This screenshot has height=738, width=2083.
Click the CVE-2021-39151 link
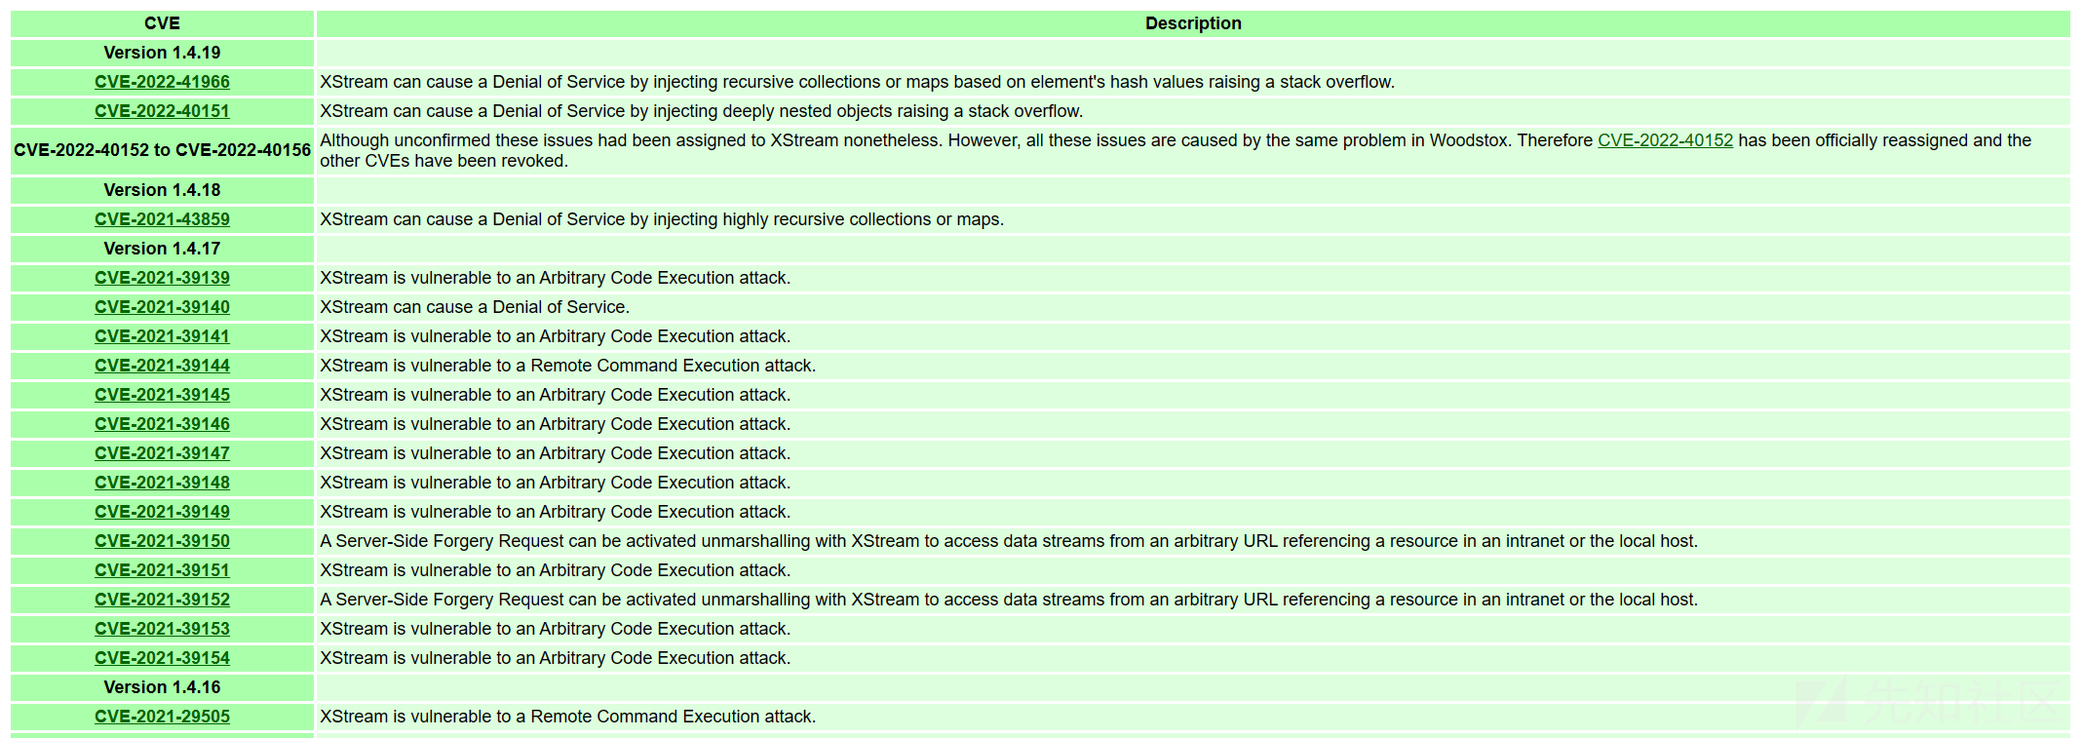click(162, 570)
